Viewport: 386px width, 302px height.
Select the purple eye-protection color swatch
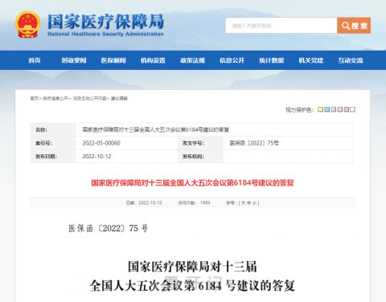pos(346,109)
